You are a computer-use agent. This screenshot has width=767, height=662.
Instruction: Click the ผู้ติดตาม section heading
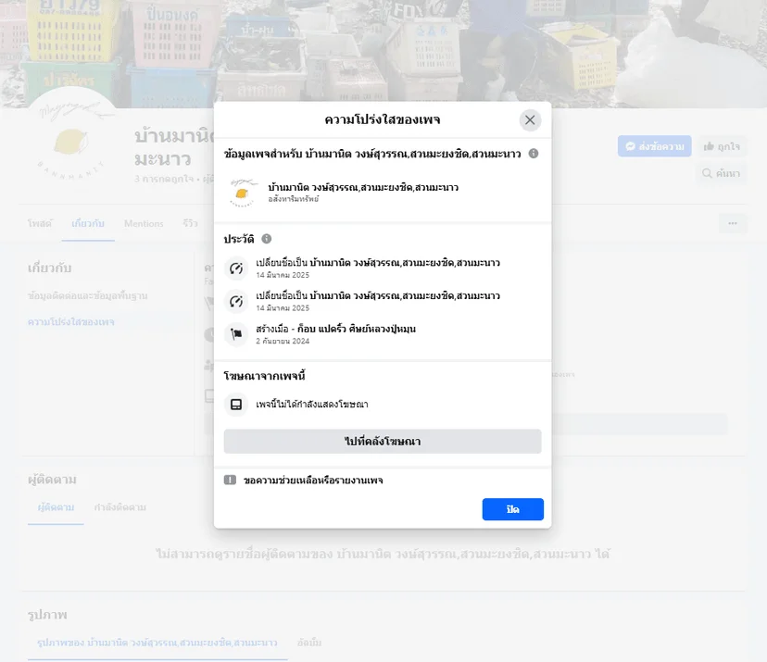tap(52, 480)
